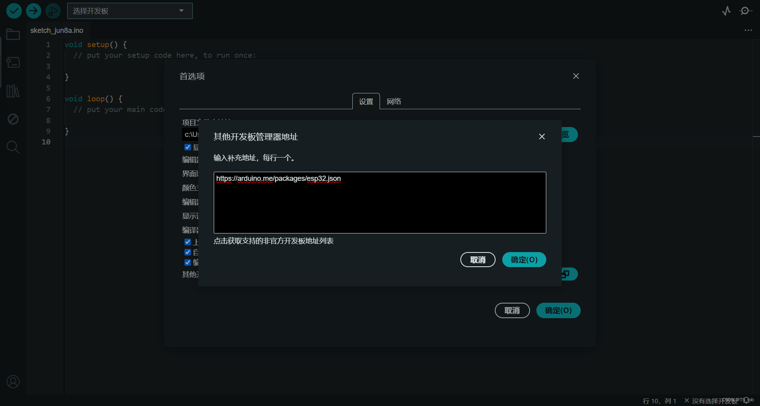Viewport: 760px width, 406px height.
Task: Open the Search sidebar icon
Action: pos(13,147)
